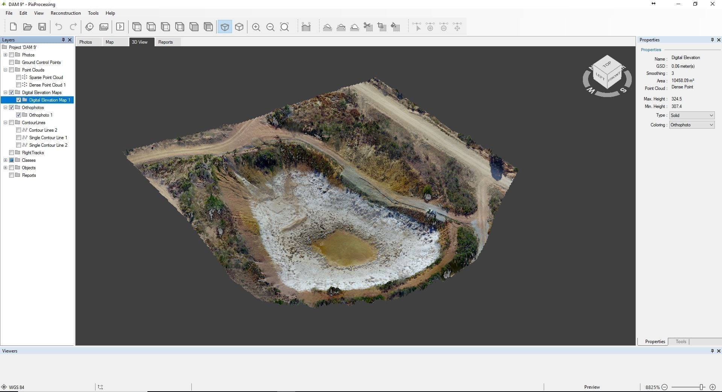Collapse the ContourLines tree node
The image size is (722, 392).
pos(5,123)
